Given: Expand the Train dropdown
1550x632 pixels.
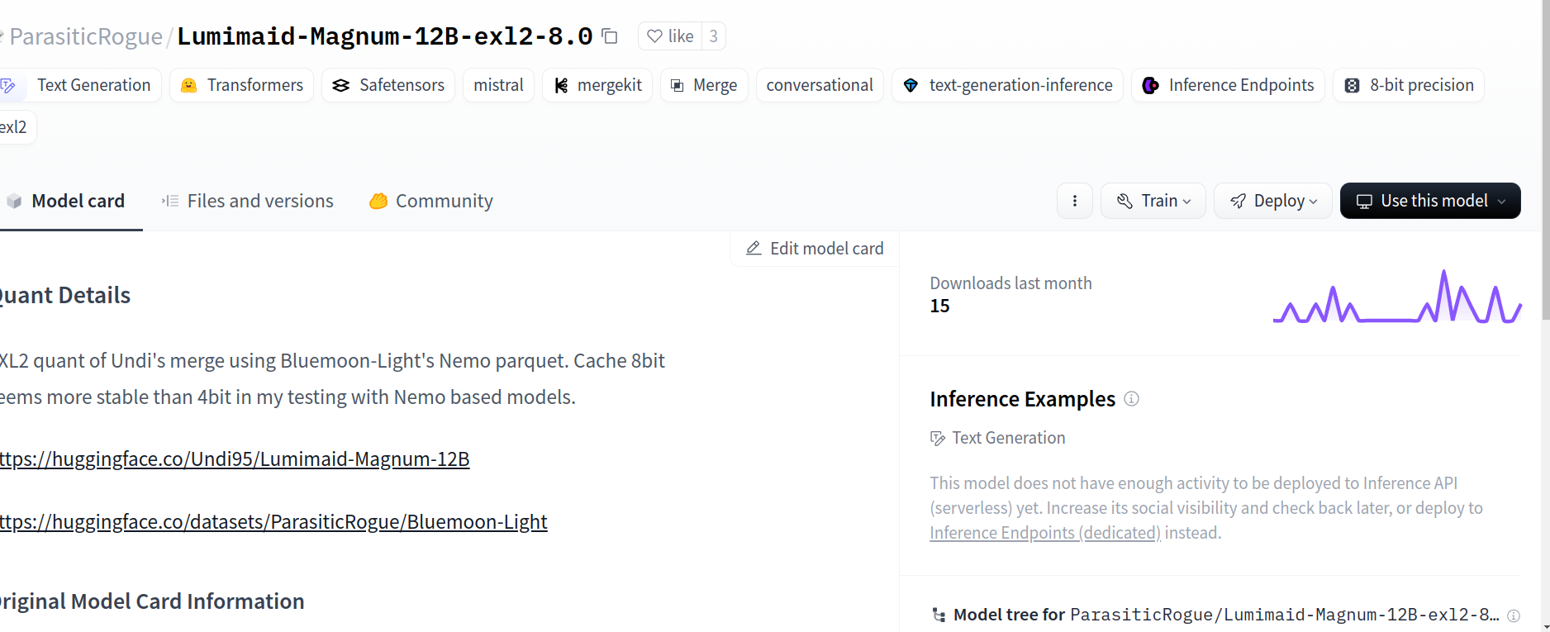Looking at the screenshot, I should tap(1153, 201).
